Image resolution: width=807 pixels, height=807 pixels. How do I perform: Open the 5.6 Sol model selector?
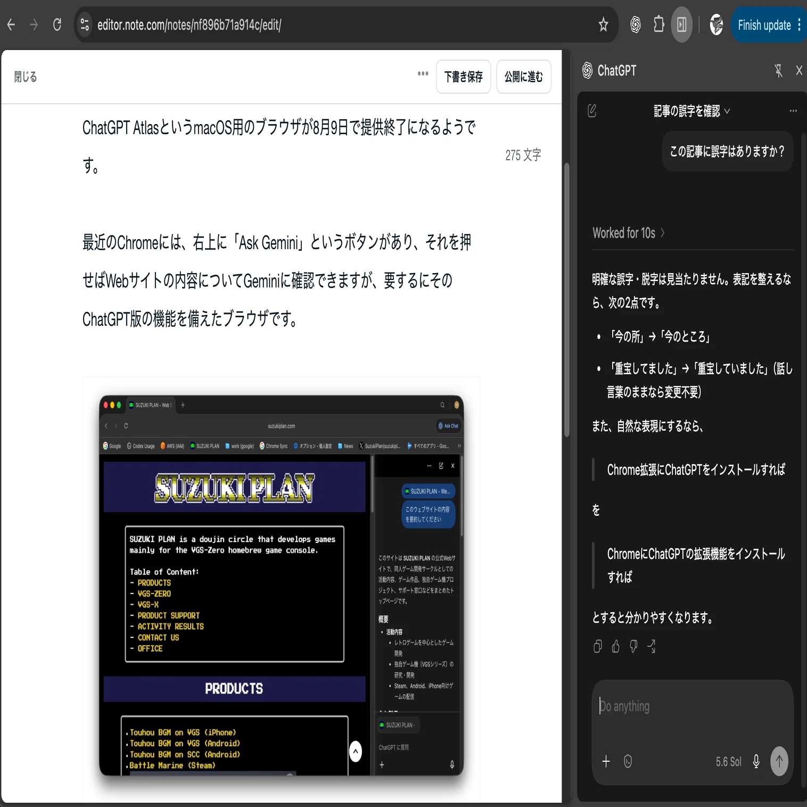coord(728,762)
